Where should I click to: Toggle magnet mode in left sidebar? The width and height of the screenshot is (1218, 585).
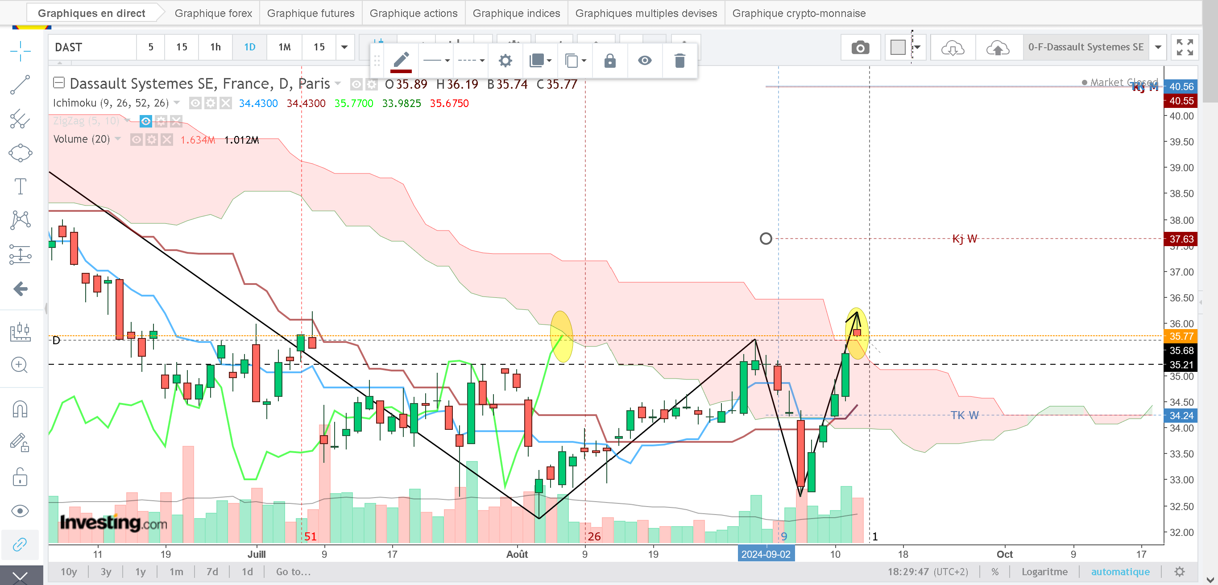point(20,409)
